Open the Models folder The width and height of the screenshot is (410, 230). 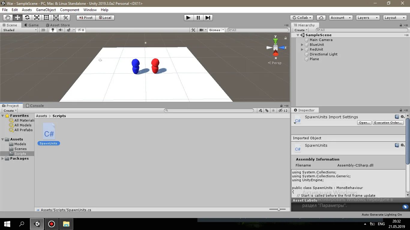(x=20, y=144)
